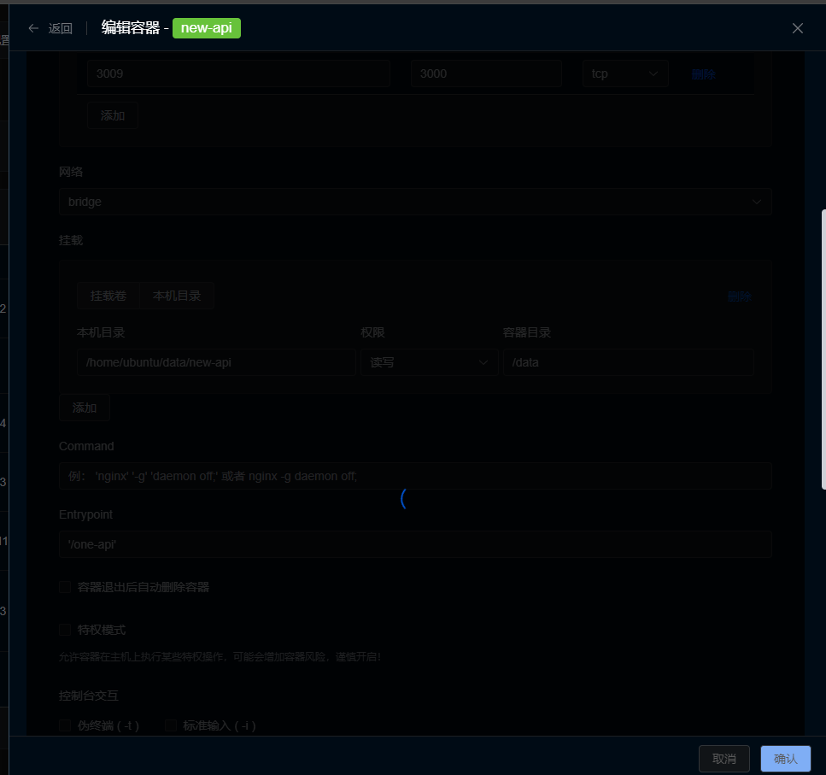Screen dimensions: 826x775
Task: Close the edit container dialog
Action: [x=798, y=28]
